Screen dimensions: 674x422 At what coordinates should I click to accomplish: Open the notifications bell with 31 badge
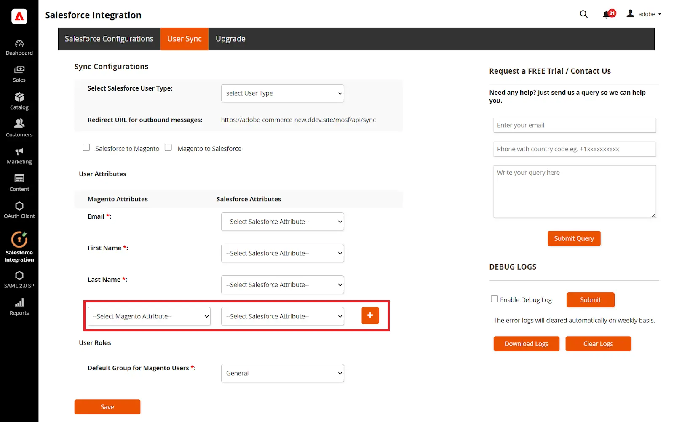tap(609, 14)
